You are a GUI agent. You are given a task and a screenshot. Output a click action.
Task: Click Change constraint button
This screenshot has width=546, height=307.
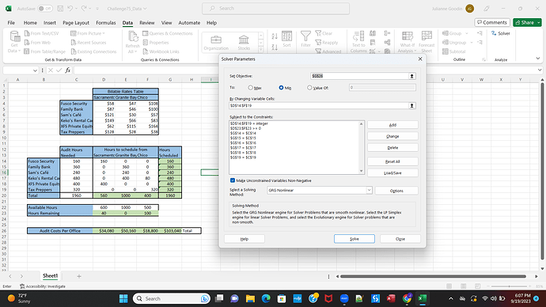392,136
